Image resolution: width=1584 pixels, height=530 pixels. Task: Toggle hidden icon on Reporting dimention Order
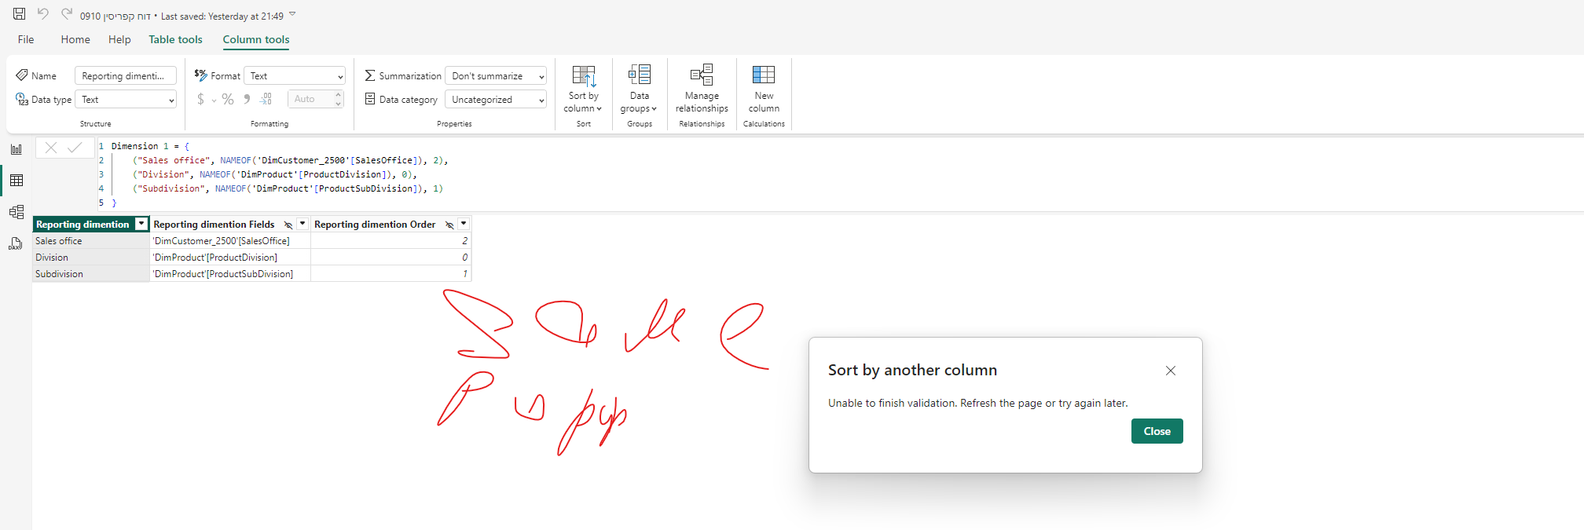click(x=449, y=225)
